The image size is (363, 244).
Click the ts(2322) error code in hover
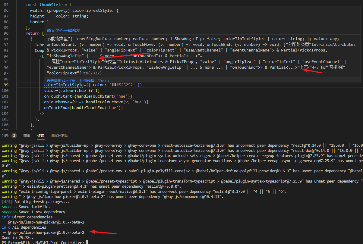click(x=93, y=73)
